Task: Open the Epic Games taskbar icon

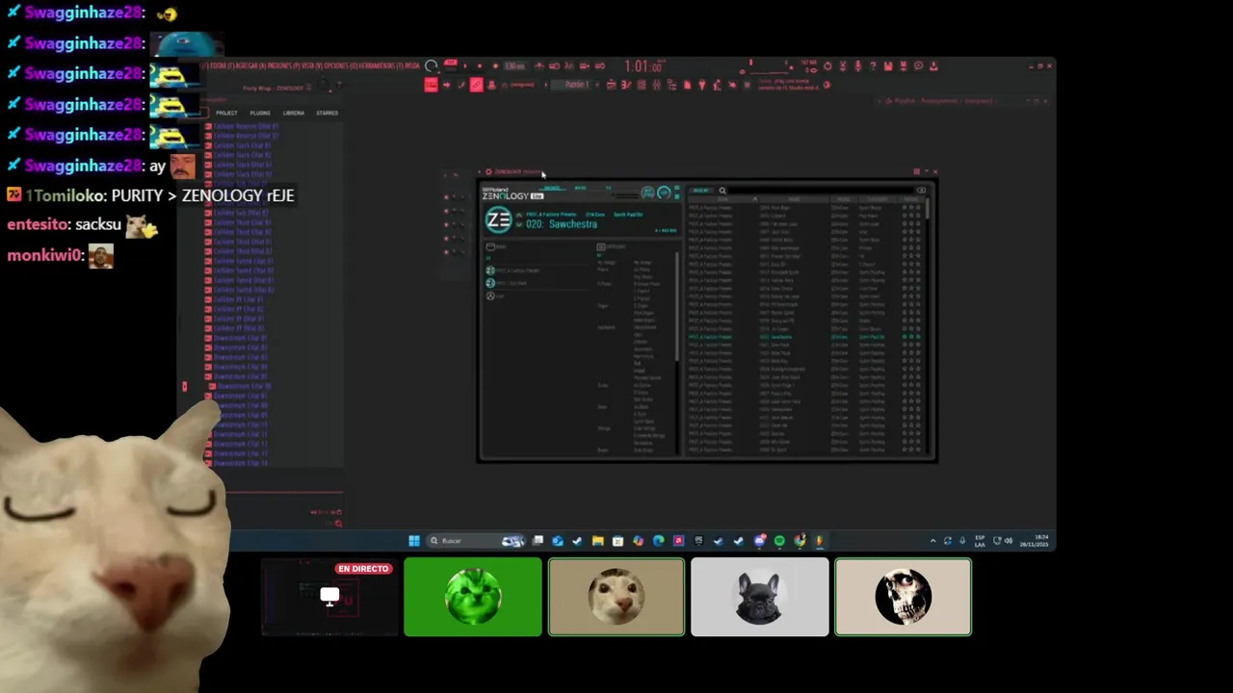Action: 698,541
